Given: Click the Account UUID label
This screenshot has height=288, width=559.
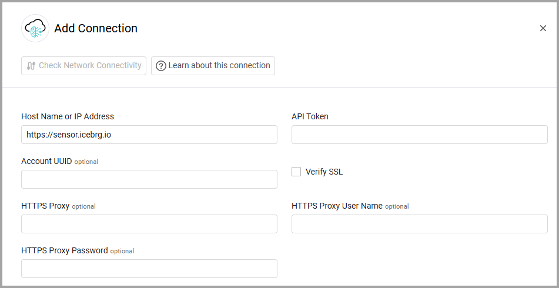Looking at the screenshot, I should coord(46,161).
